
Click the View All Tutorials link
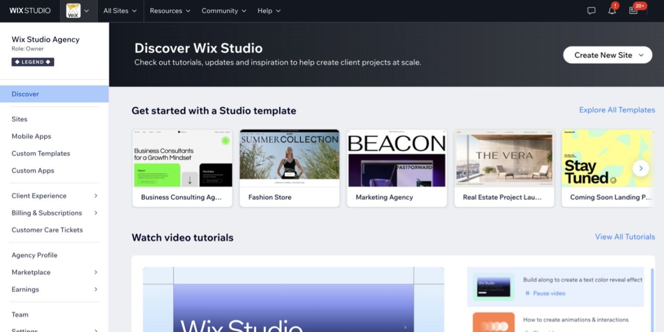click(x=625, y=237)
